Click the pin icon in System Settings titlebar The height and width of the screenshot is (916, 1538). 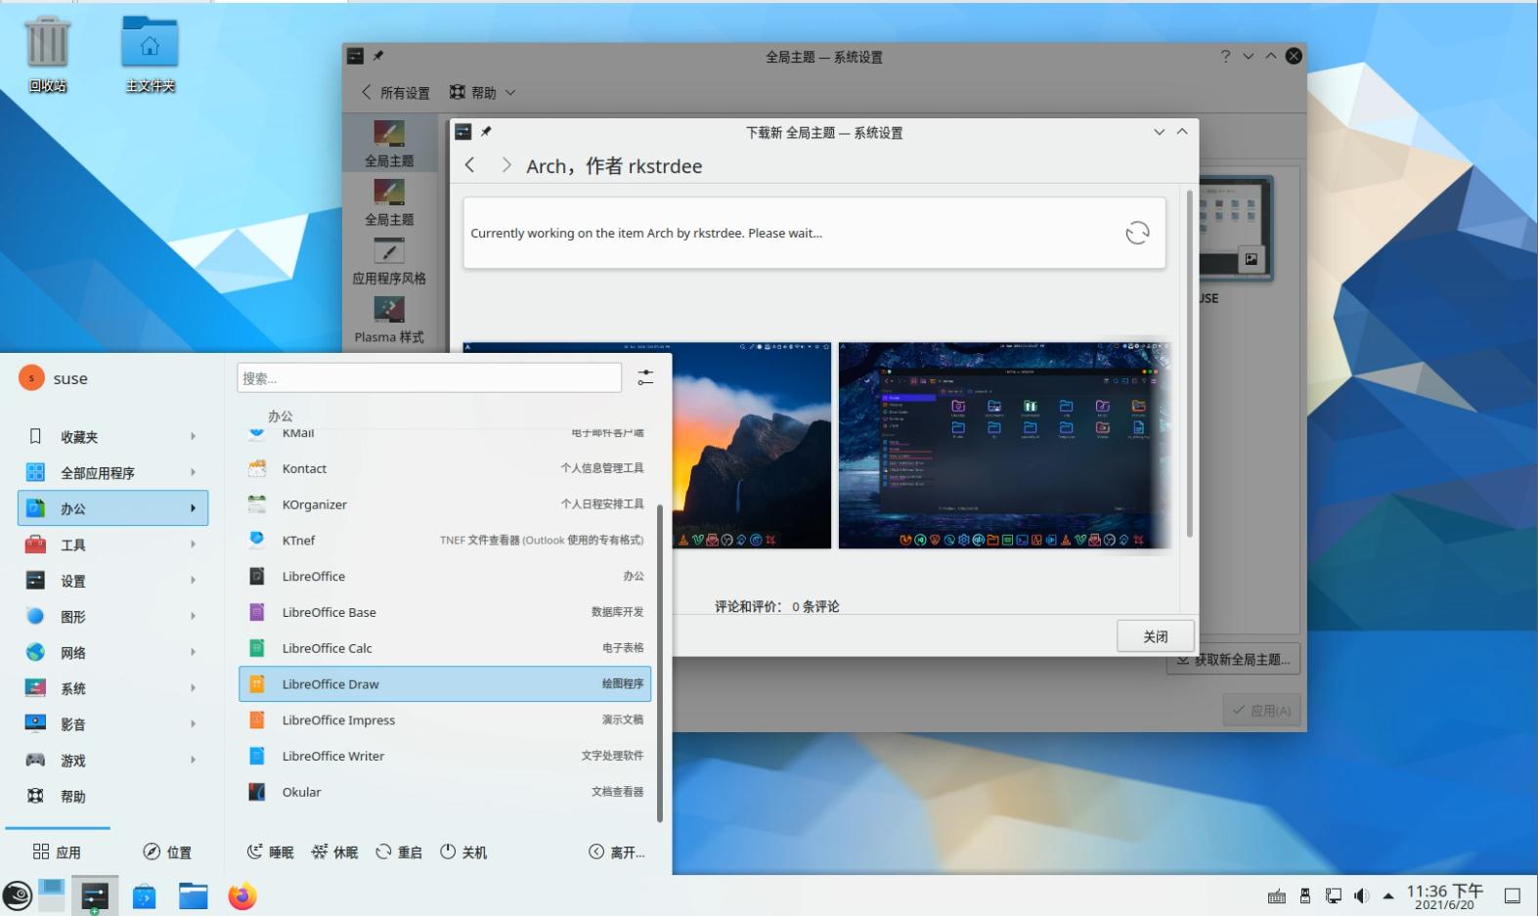tap(378, 56)
